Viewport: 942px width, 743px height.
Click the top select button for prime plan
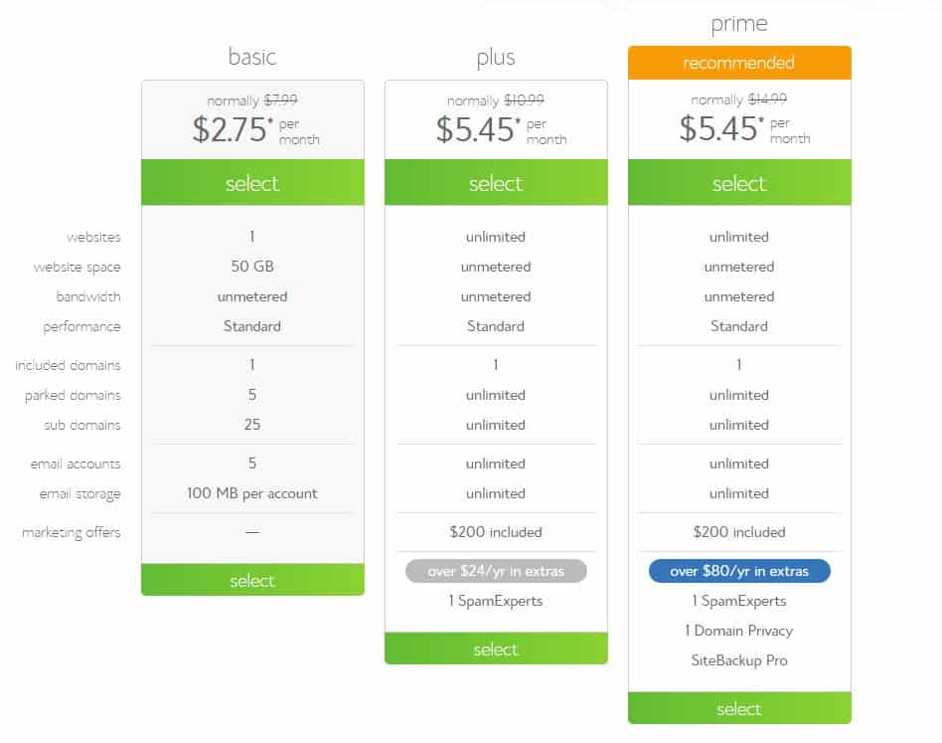(x=739, y=182)
